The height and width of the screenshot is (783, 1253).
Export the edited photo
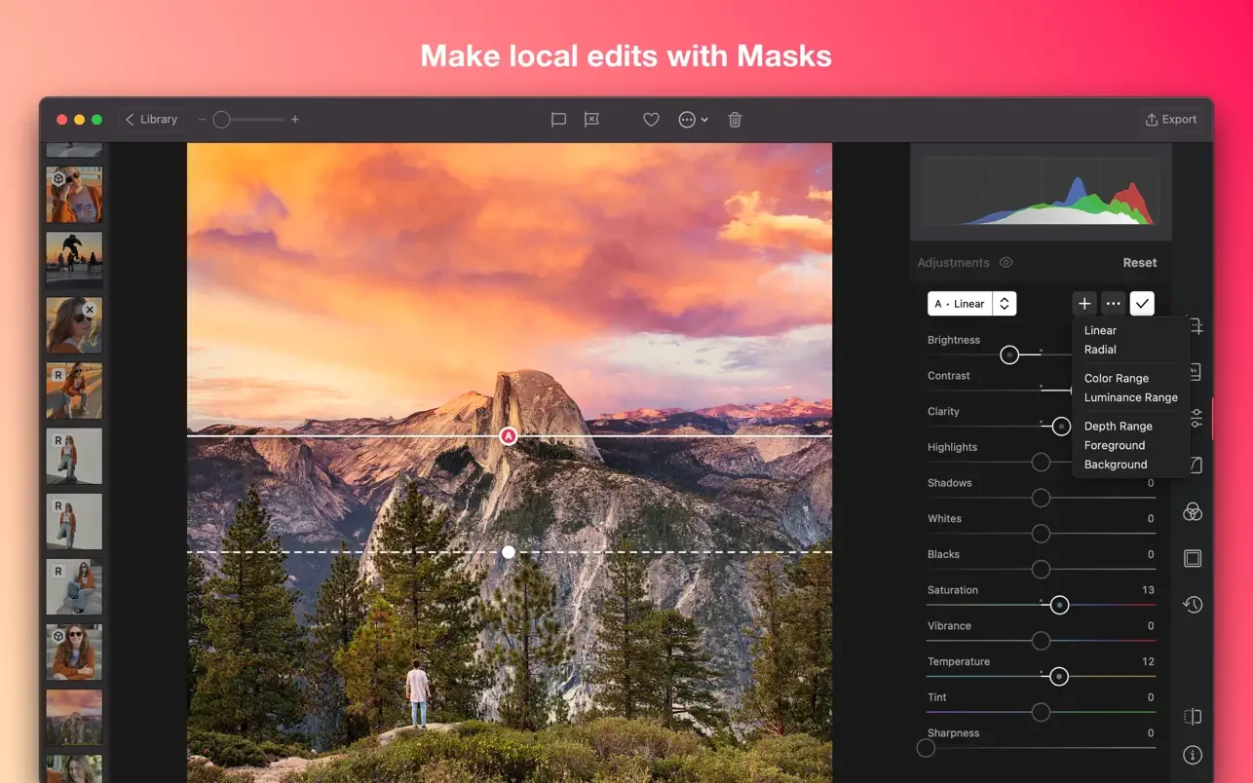coord(1170,119)
